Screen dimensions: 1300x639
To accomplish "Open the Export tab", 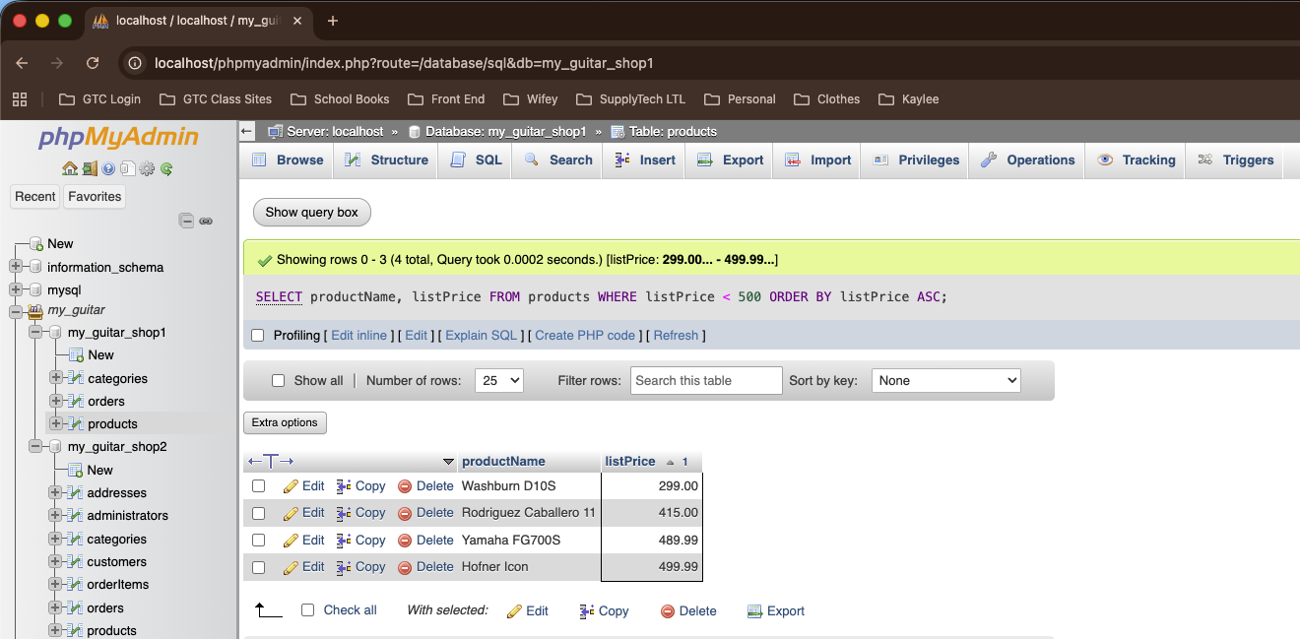I will [730, 160].
